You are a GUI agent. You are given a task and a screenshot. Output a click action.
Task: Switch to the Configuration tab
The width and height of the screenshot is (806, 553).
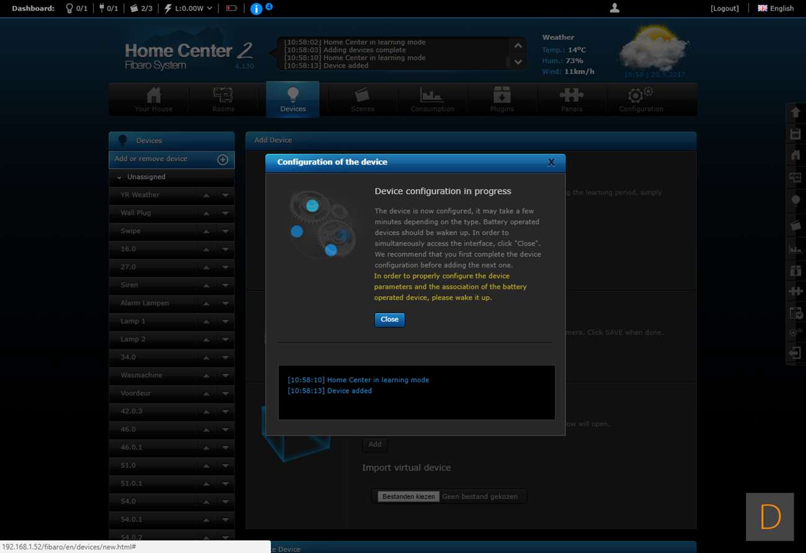(x=640, y=99)
